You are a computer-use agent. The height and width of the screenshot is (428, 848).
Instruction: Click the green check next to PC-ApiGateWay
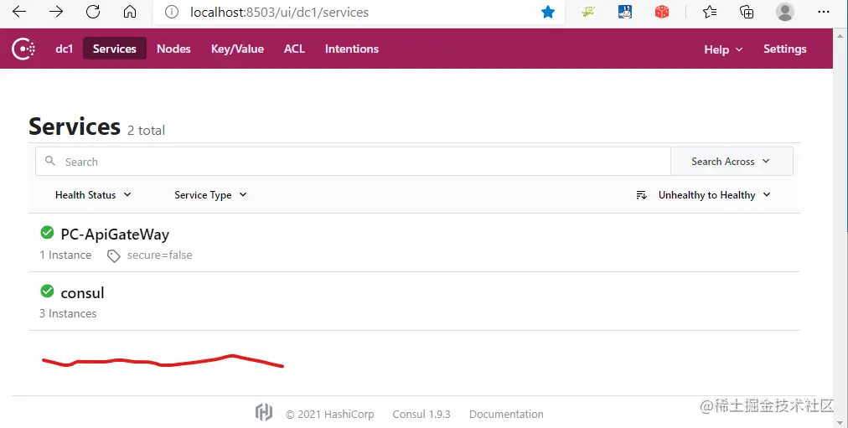(47, 232)
